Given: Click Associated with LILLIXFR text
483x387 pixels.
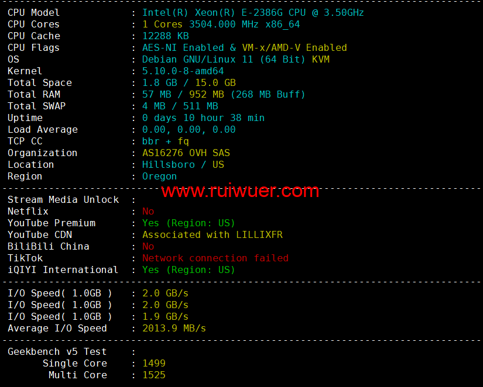Looking at the screenshot, I should (213, 235).
